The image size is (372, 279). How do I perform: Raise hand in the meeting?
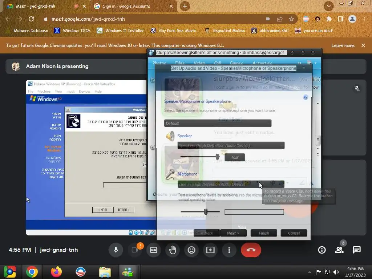173,250
